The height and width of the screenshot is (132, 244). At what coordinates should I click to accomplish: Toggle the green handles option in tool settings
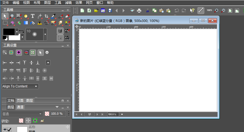[x=33, y=53]
